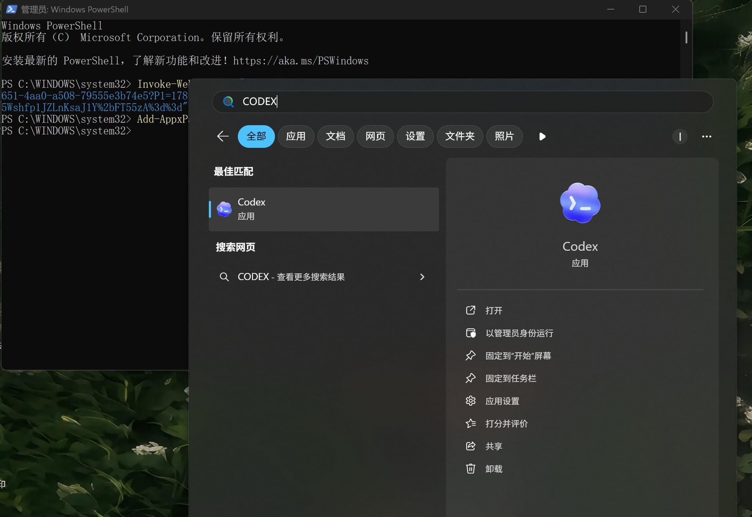This screenshot has width=752, height=517.
Task: Show more filters with the play arrow
Action: pos(542,136)
